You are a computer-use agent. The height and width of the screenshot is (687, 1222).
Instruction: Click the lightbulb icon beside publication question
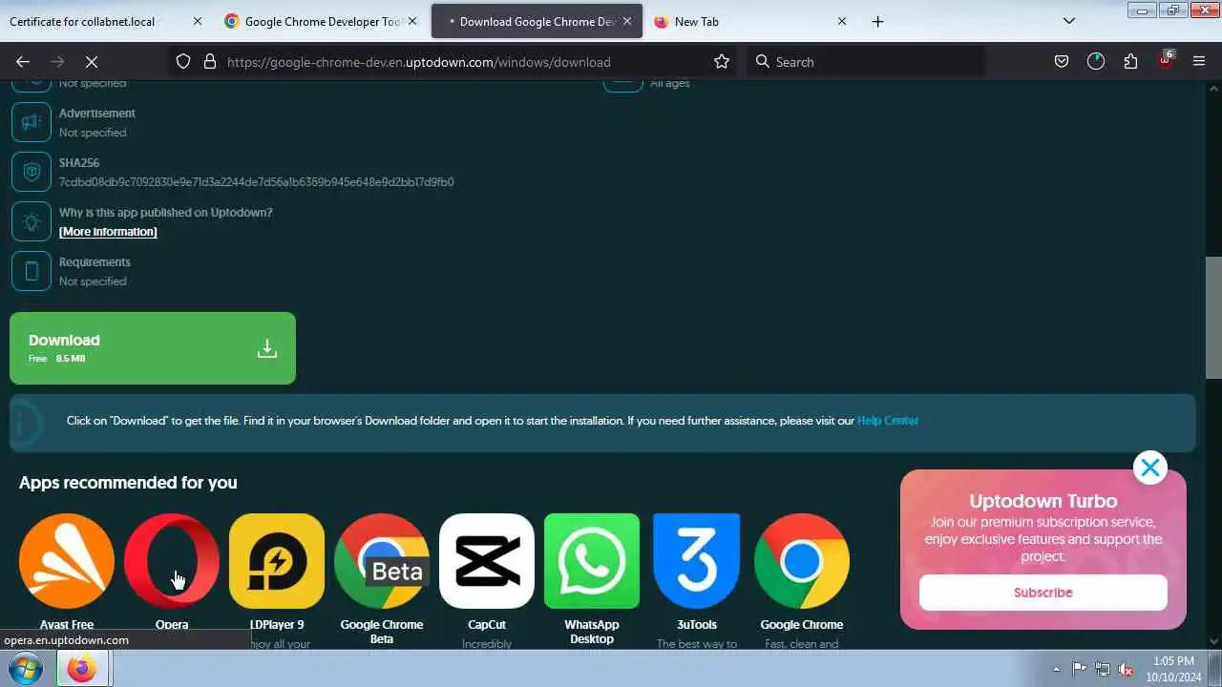[x=32, y=221]
